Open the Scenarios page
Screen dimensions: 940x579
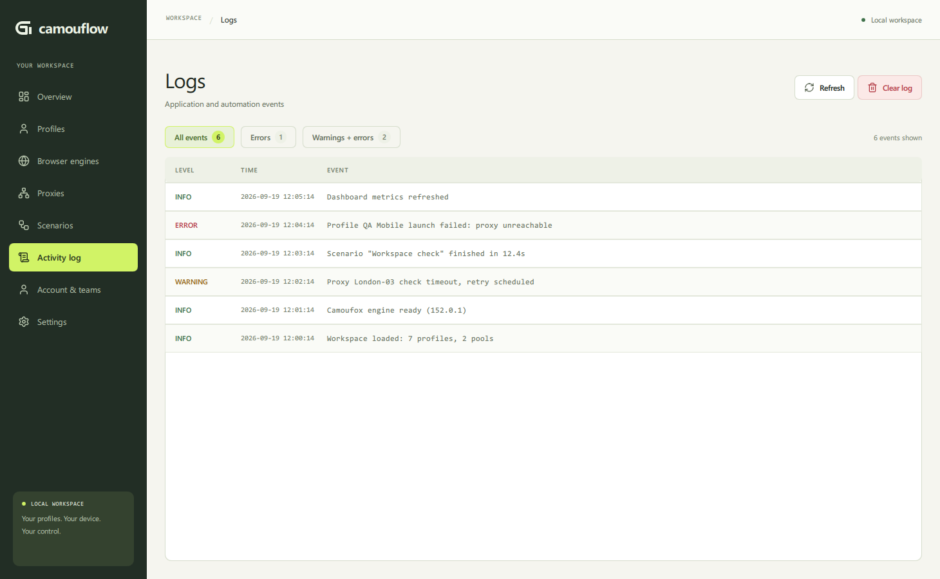(73, 225)
